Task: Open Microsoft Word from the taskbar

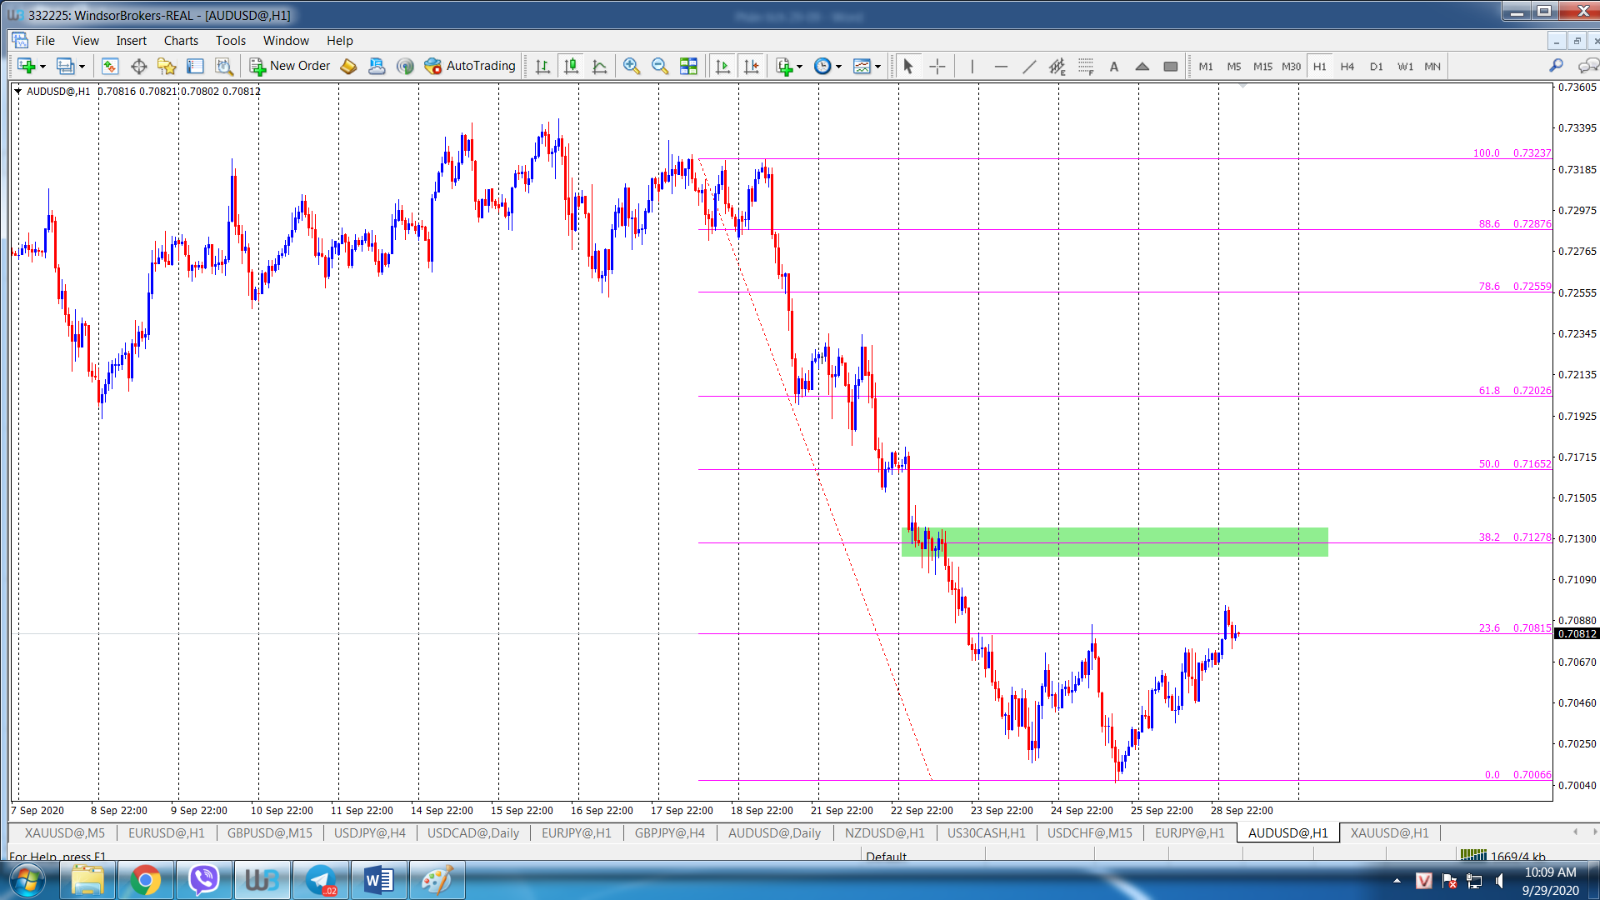Action: tap(378, 880)
